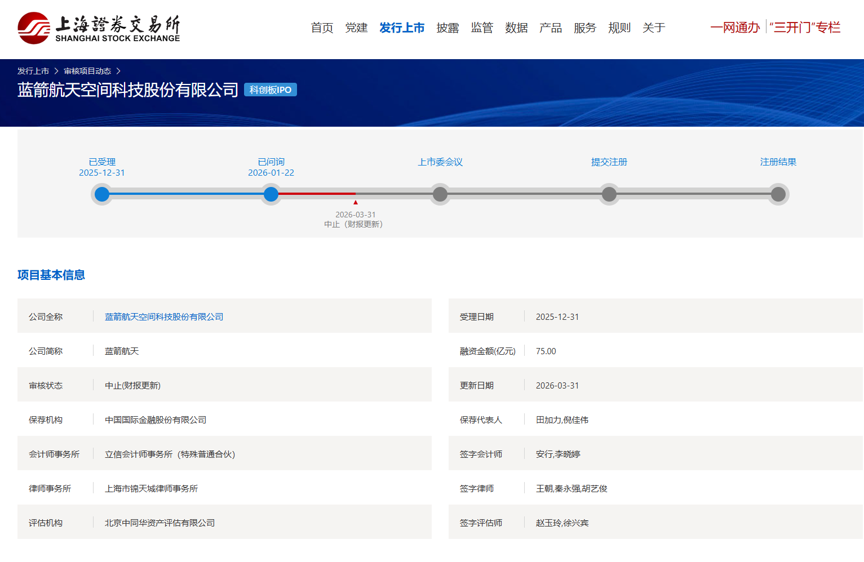
Task: Click the 发行上市 breadcrumb entry
Action: 33,70
